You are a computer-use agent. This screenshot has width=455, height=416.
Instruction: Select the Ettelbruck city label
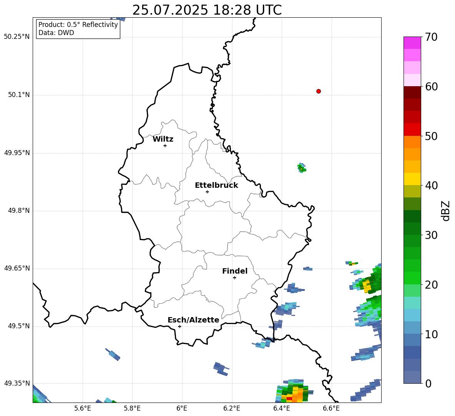click(216, 185)
